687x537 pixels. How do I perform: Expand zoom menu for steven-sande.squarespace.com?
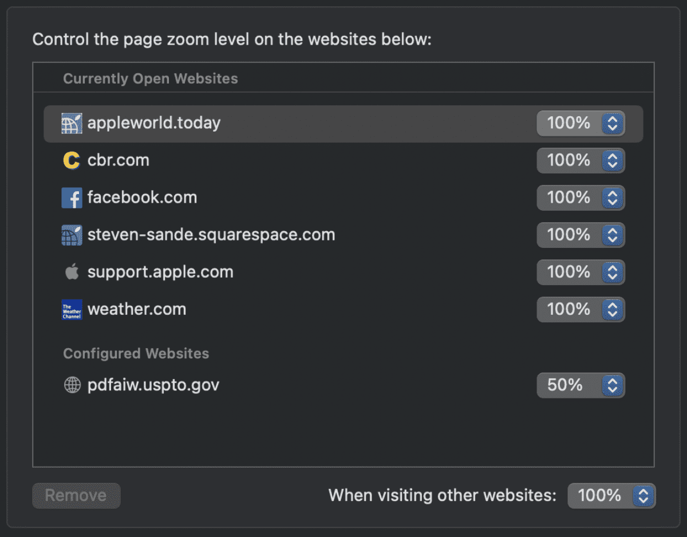coord(581,235)
